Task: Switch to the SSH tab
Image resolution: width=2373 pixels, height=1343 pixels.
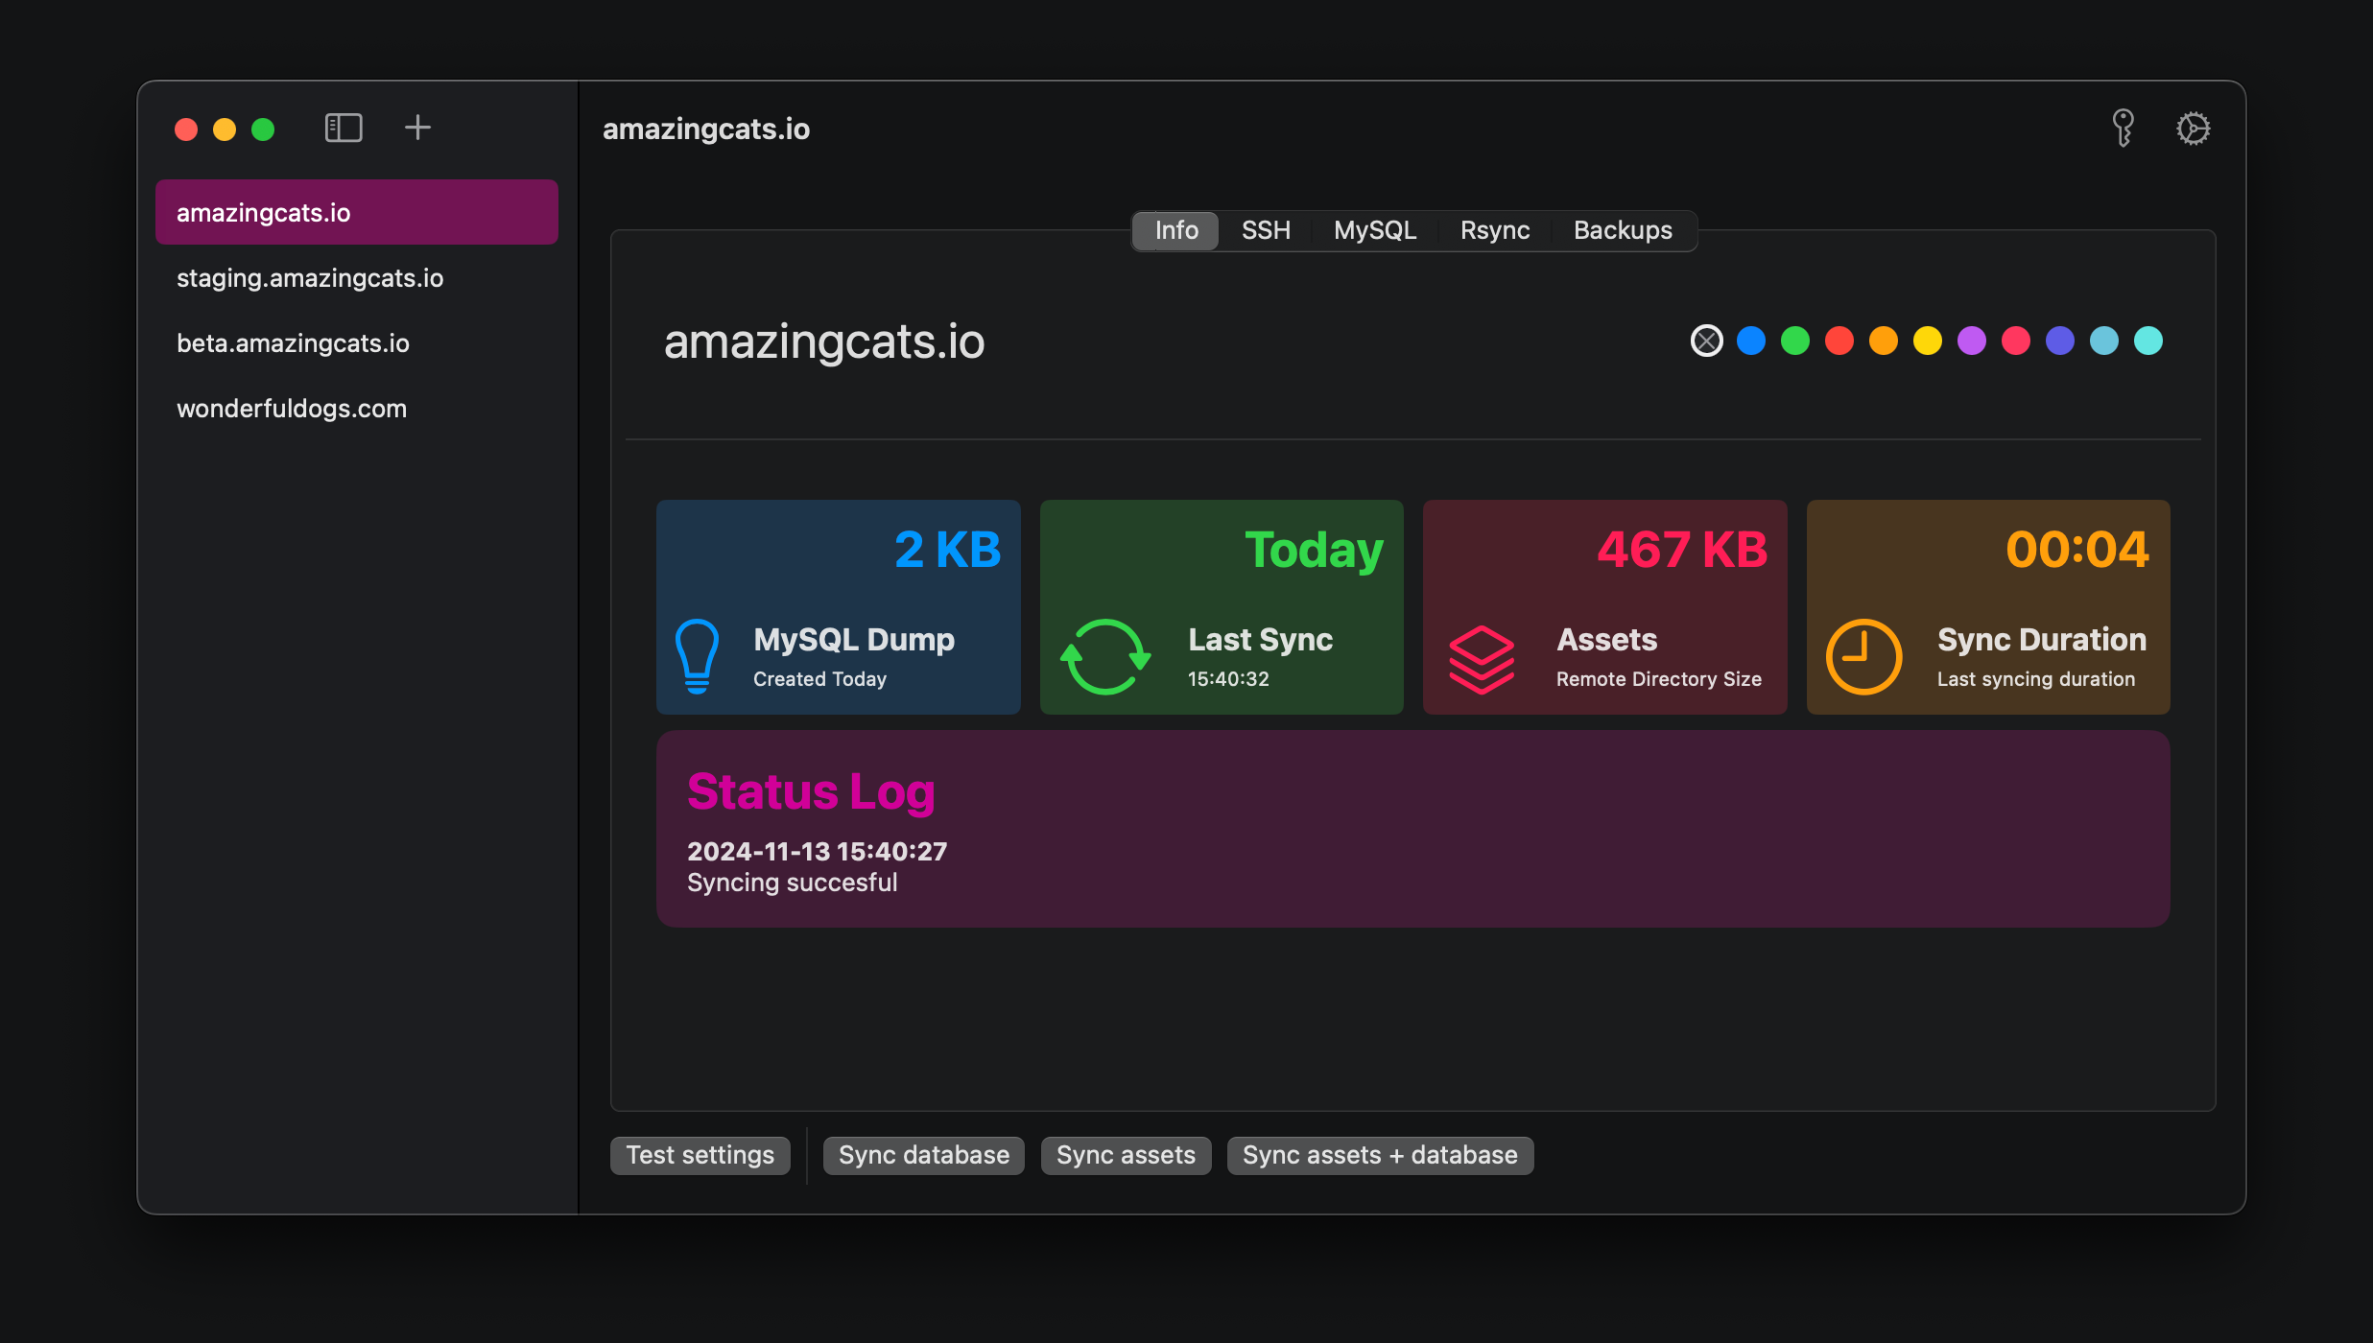Action: (1266, 230)
